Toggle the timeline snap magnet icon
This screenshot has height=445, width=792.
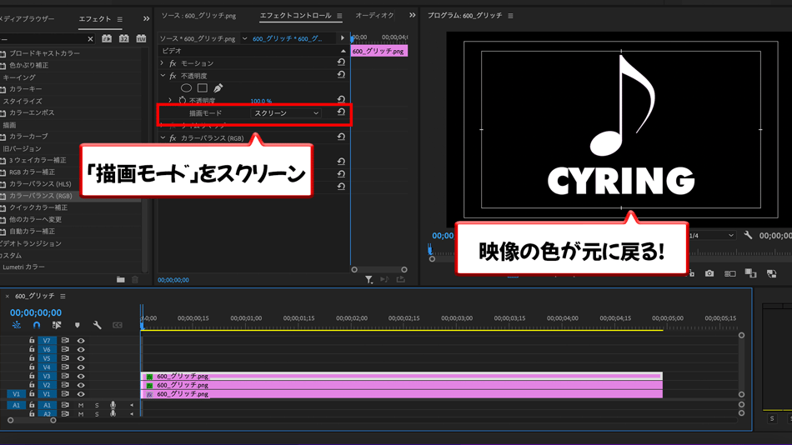coord(37,325)
